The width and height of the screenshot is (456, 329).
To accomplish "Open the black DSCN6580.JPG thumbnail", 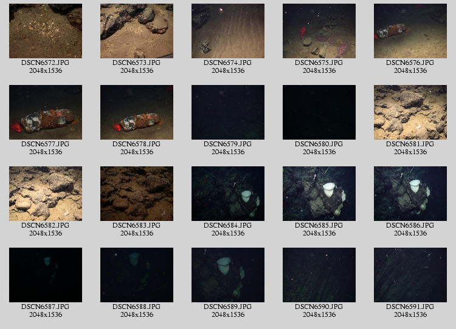I will (319, 112).
